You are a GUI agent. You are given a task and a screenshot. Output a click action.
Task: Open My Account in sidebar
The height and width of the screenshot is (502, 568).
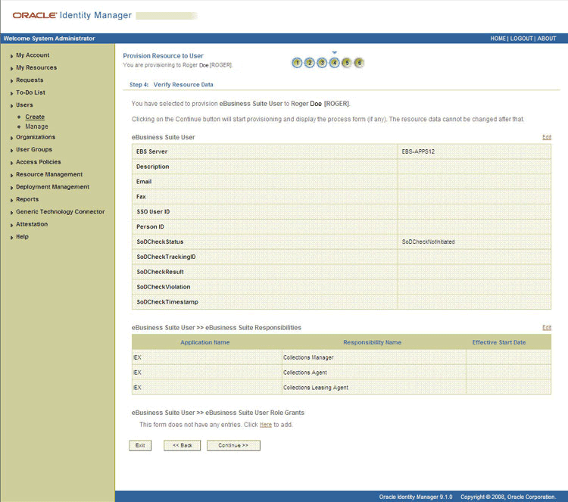[x=33, y=55]
